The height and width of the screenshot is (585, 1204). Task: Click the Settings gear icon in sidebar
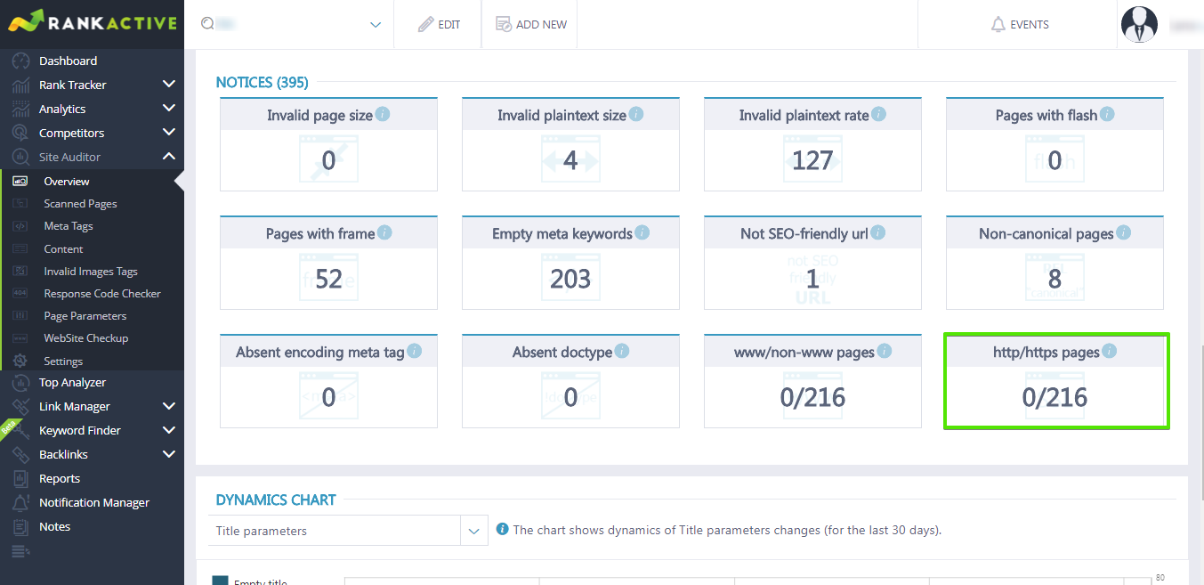click(x=20, y=362)
